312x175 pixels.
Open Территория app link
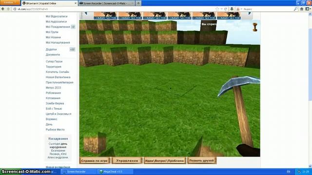pos(54,67)
